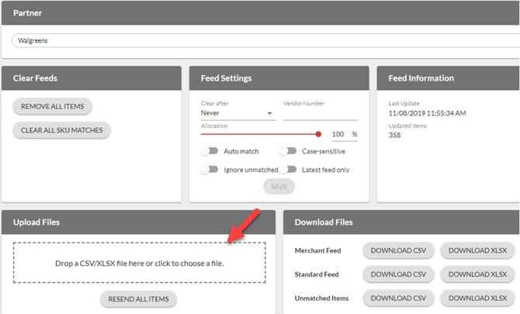Viewport: 520px width, 314px height.
Task: Toggle the Auto match switch
Action: (x=209, y=151)
